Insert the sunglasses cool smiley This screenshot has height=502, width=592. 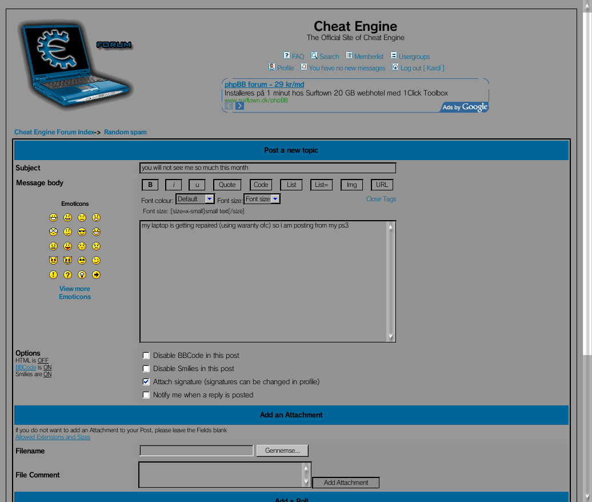(82, 232)
